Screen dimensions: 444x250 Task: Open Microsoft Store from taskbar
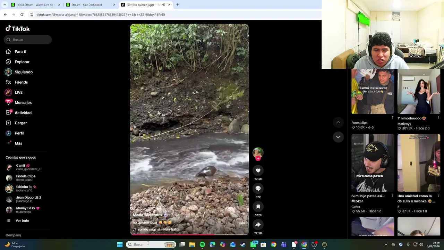pyautogui.click(x=263, y=244)
